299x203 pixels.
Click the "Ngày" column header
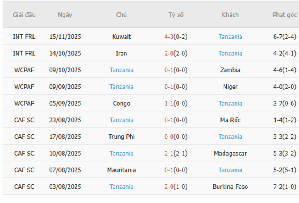(65, 15)
